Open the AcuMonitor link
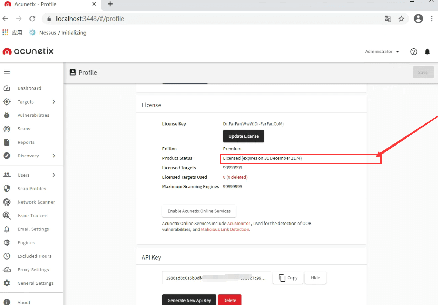The image size is (438, 305). (x=239, y=224)
